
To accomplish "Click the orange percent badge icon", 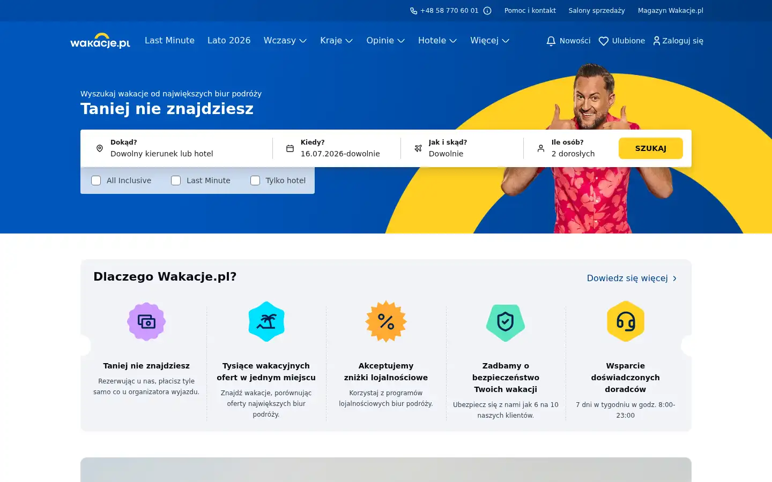I will [386, 322].
